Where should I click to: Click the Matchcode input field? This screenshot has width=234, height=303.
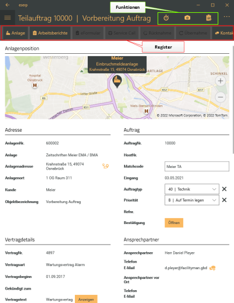pyautogui.click(x=197, y=167)
